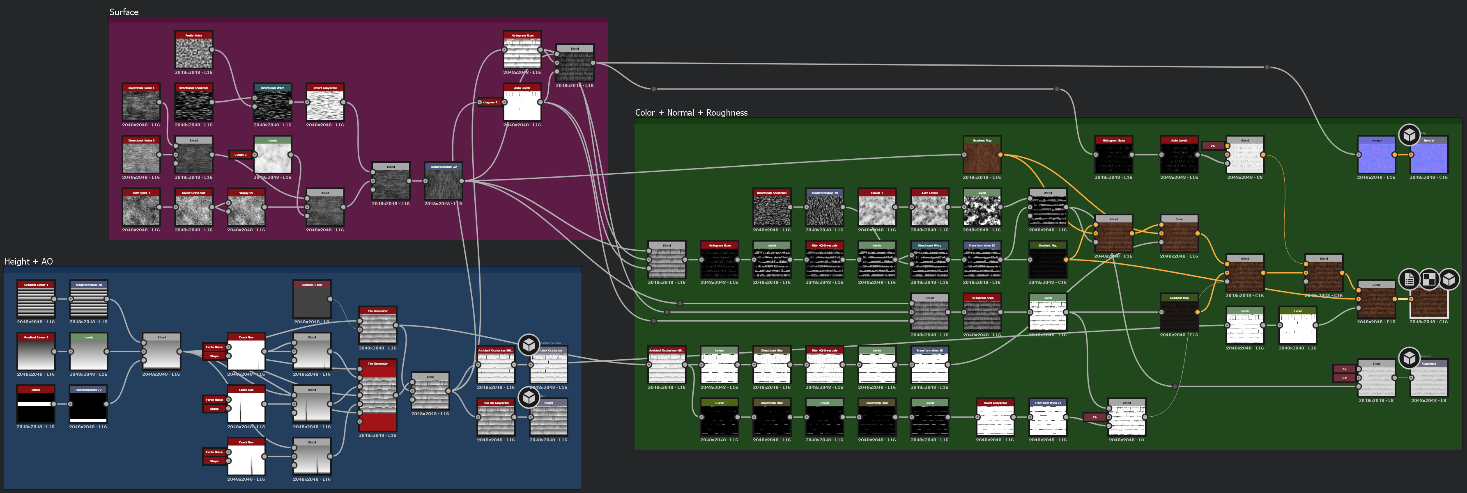This screenshot has height=493, width=1467.
Task: Select Ambient Occlusion (HBAO) node in Height frame
Action: (496, 365)
